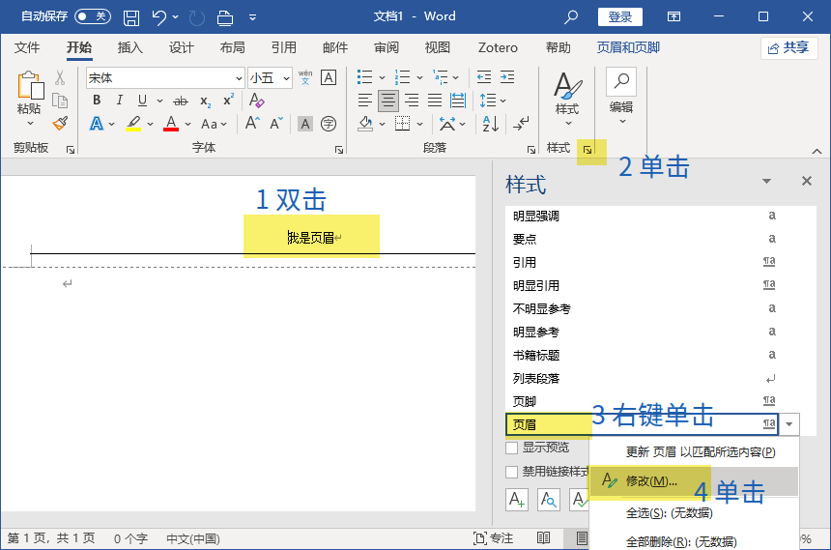
Task: Toggle italic formatting
Action: [119, 100]
